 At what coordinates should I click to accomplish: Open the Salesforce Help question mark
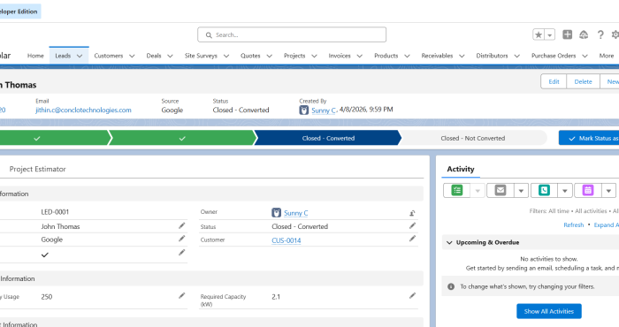tap(600, 34)
